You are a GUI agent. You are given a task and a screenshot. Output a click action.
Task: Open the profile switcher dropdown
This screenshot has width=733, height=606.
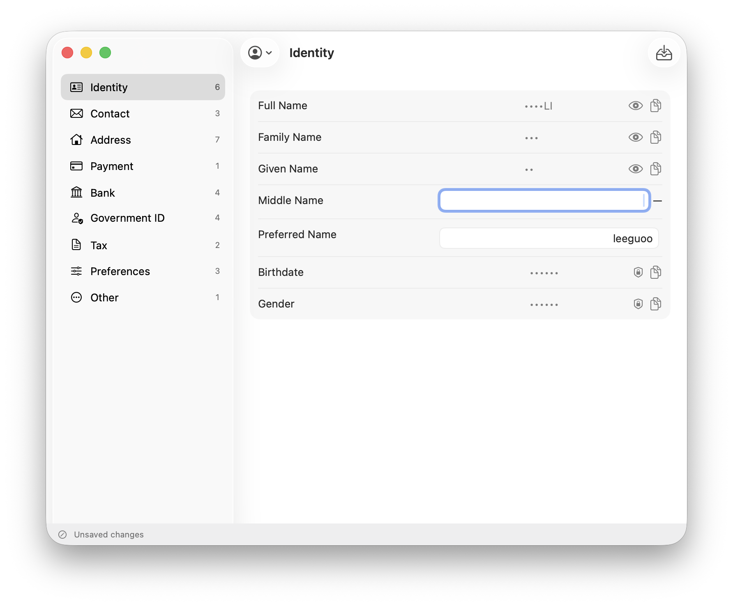coord(260,53)
